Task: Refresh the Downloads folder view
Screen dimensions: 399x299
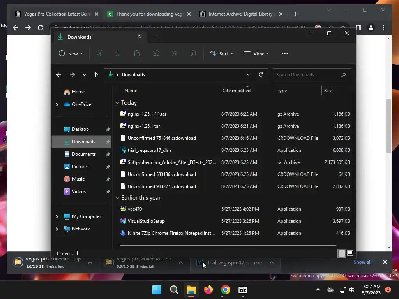Action: (261, 74)
